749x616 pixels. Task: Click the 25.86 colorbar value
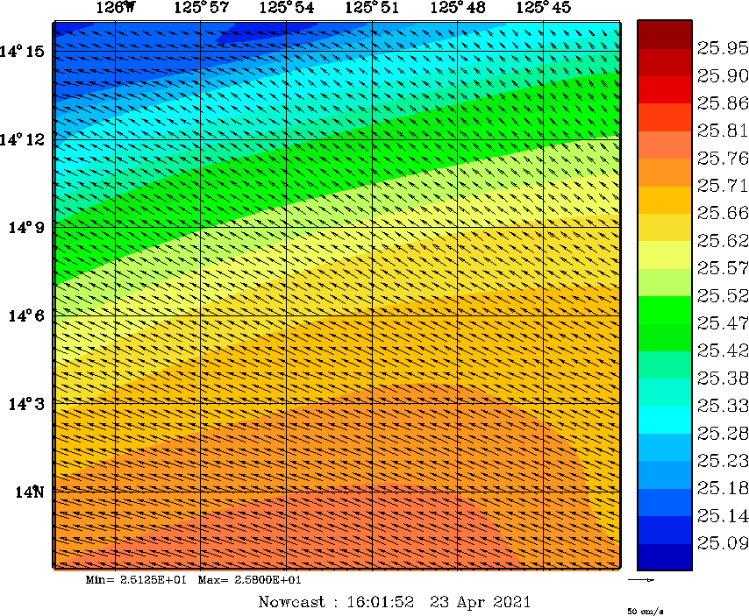(723, 103)
